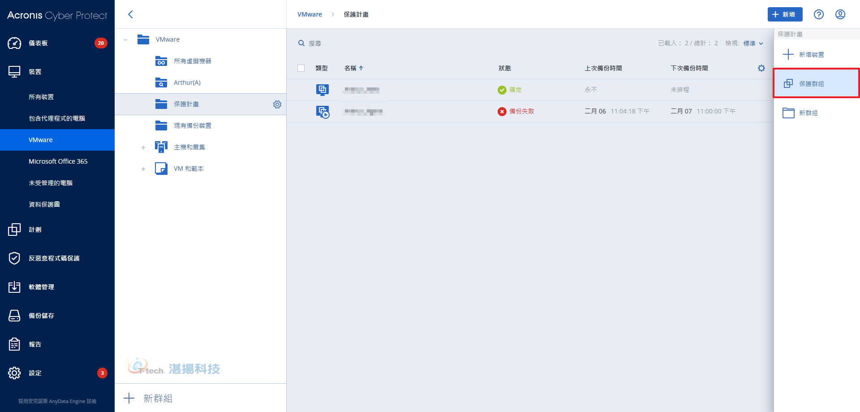This screenshot has width=860, height=412.
Task: Click VM type icon in 確定 row
Action: pos(322,90)
